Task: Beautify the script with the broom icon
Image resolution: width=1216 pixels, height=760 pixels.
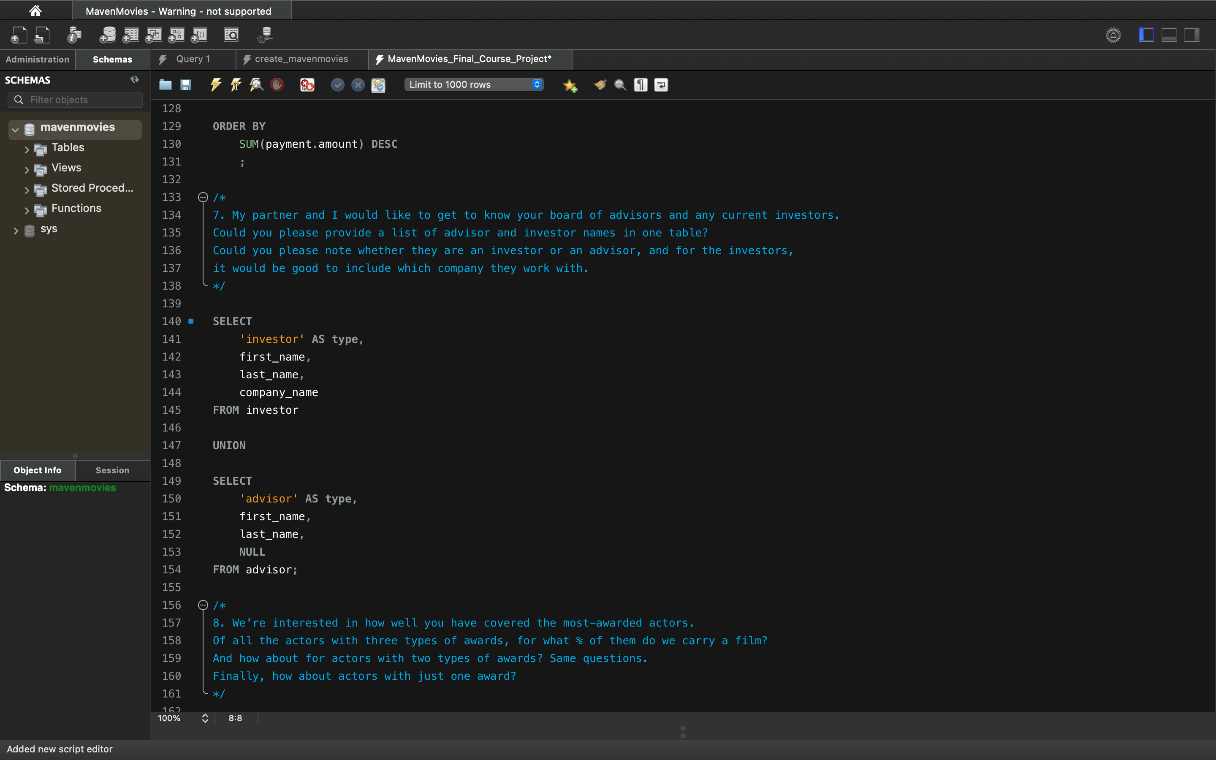Action: tap(600, 84)
